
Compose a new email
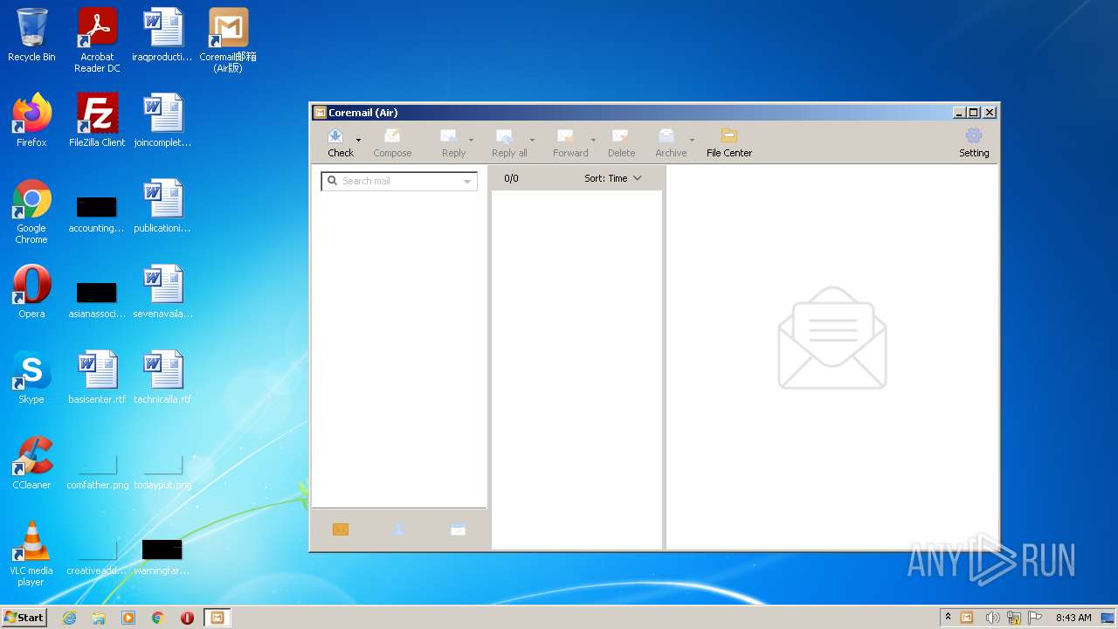392,143
